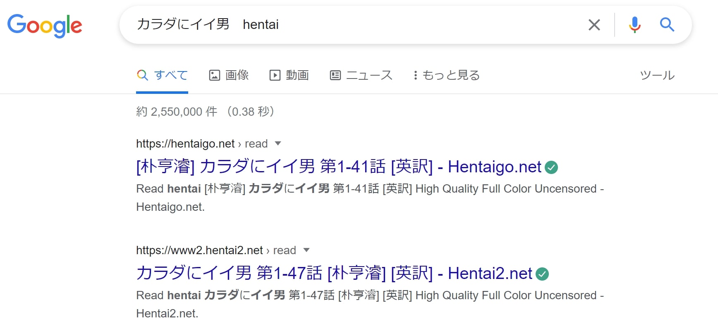The image size is (718, 324).
Task: Switch to the ニュース tab
Action: point(361,75)
